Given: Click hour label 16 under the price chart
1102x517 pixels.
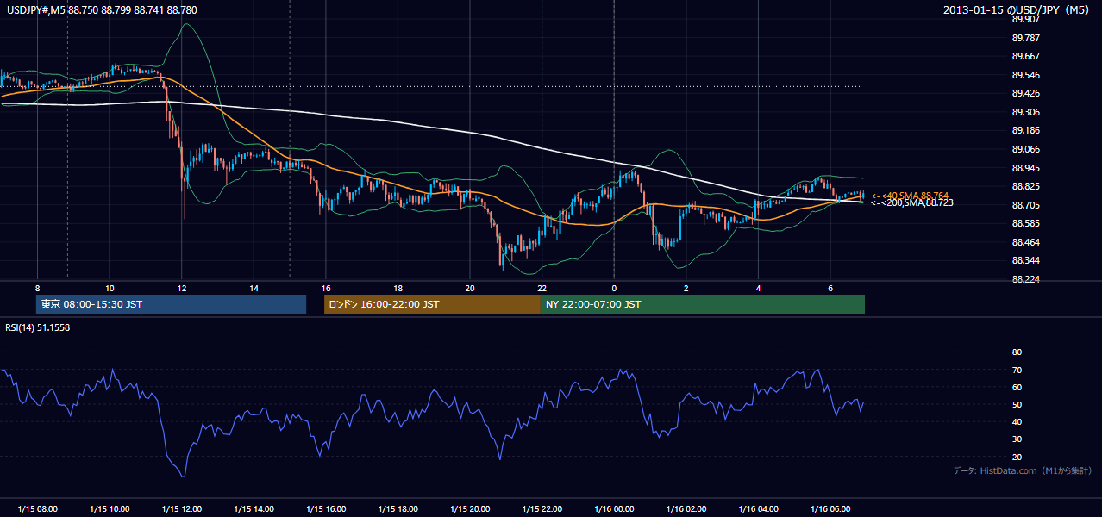Looking at the screenshot, I should click(x=326, y=288).
